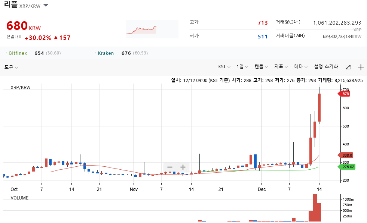Image resolution: width=367 pixels, height=223 pixels.
Task: Click the Kraken price 676 (€0.53)
Action: tap(135, 53)
